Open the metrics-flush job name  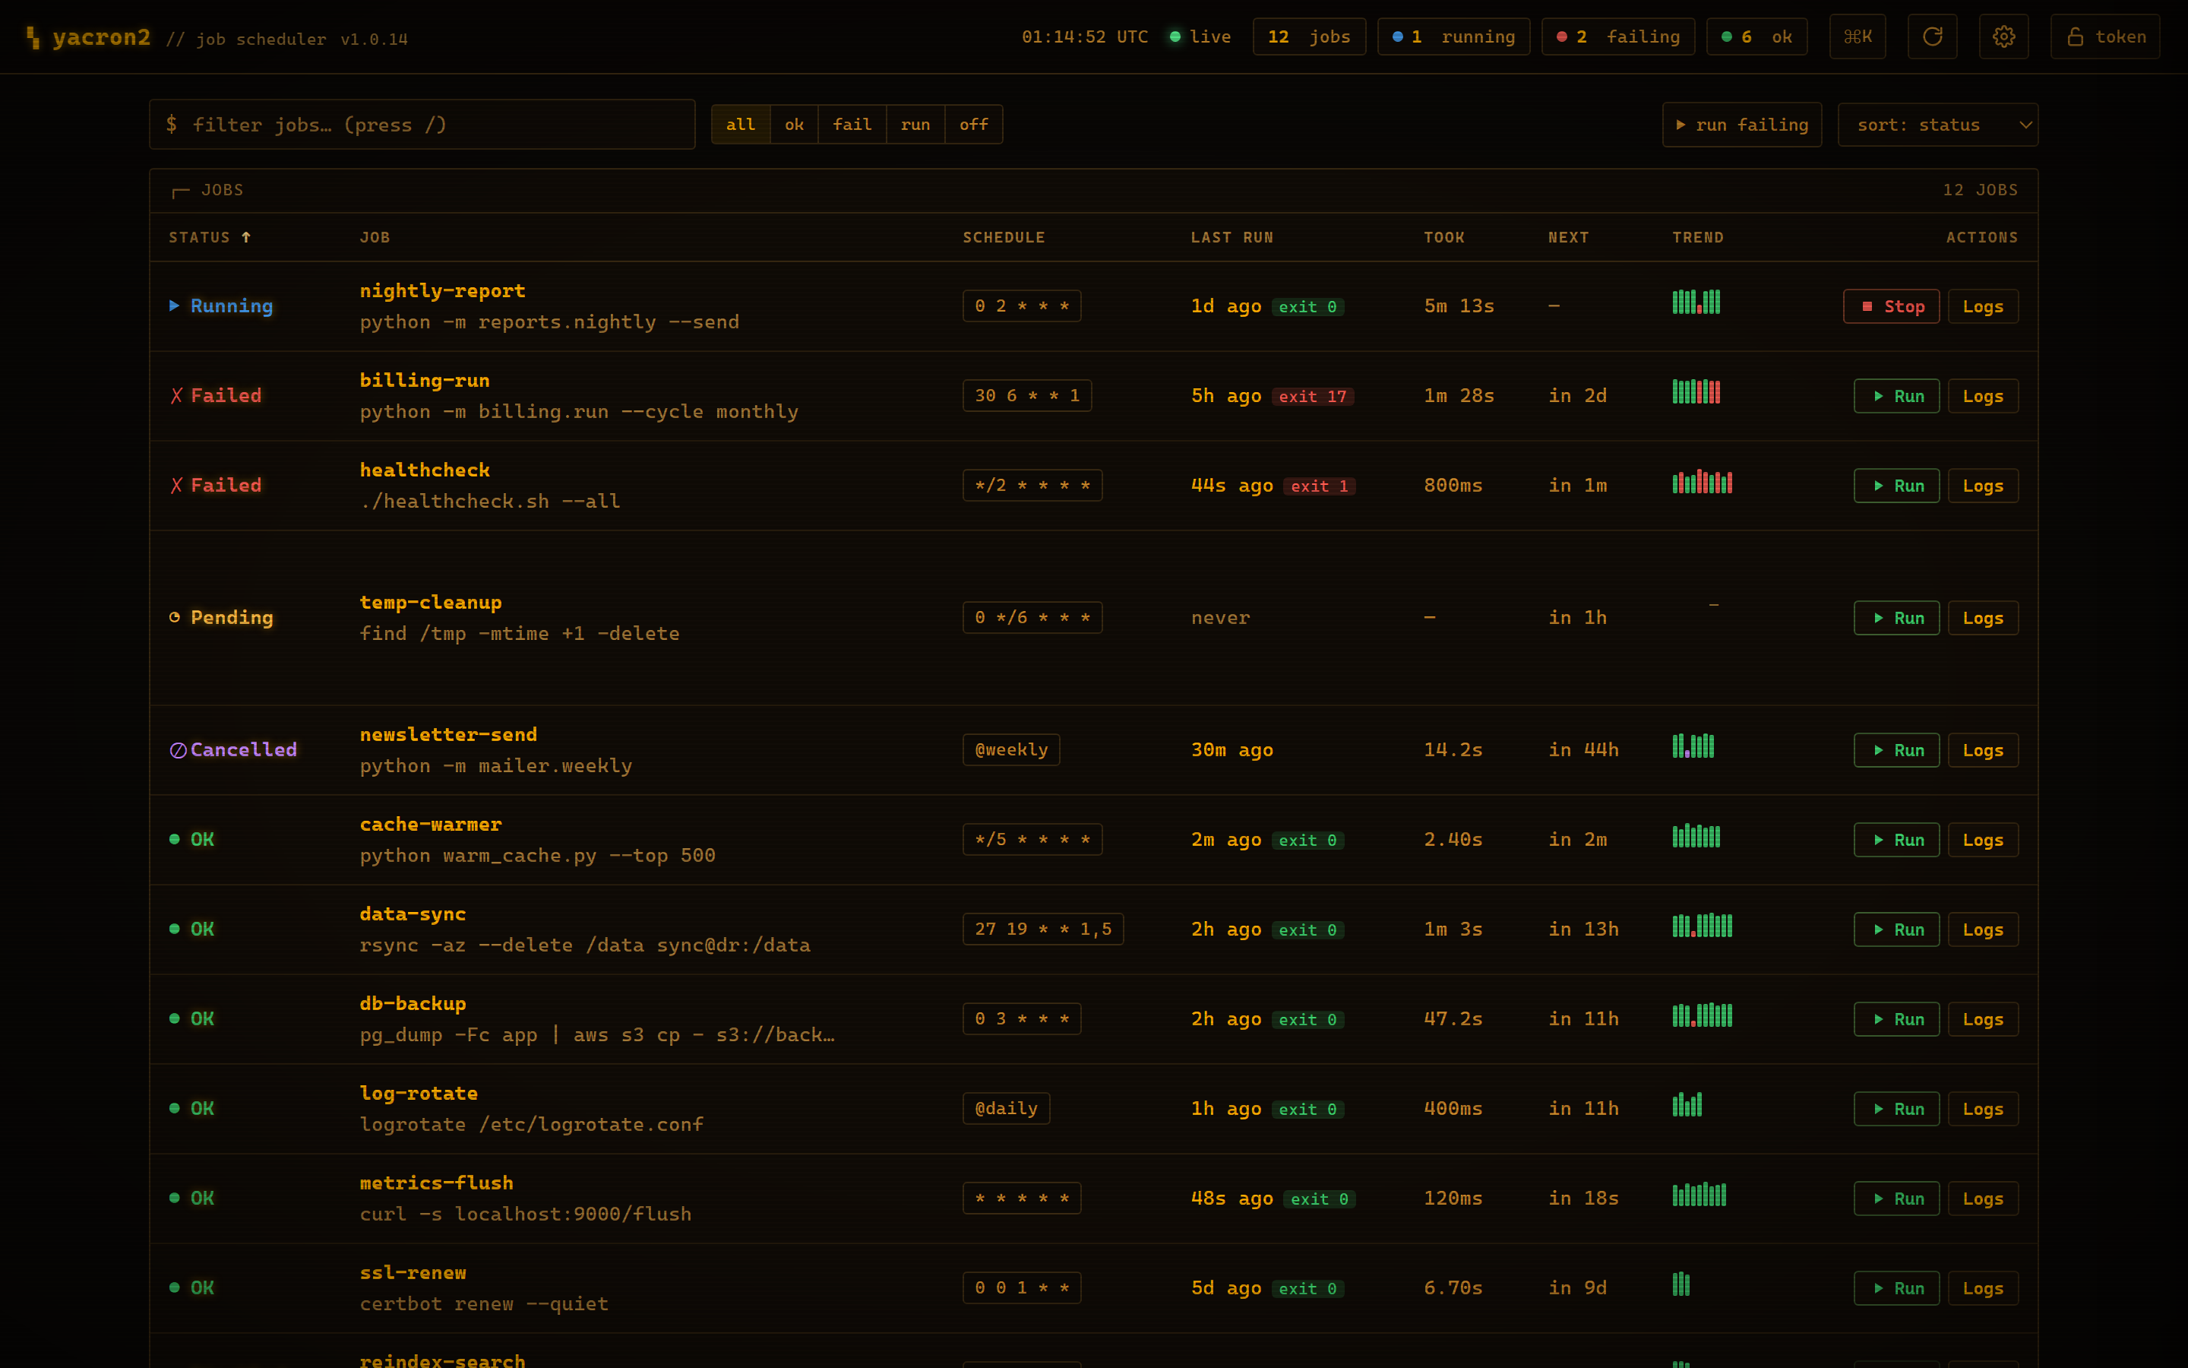click(437, 1183)
